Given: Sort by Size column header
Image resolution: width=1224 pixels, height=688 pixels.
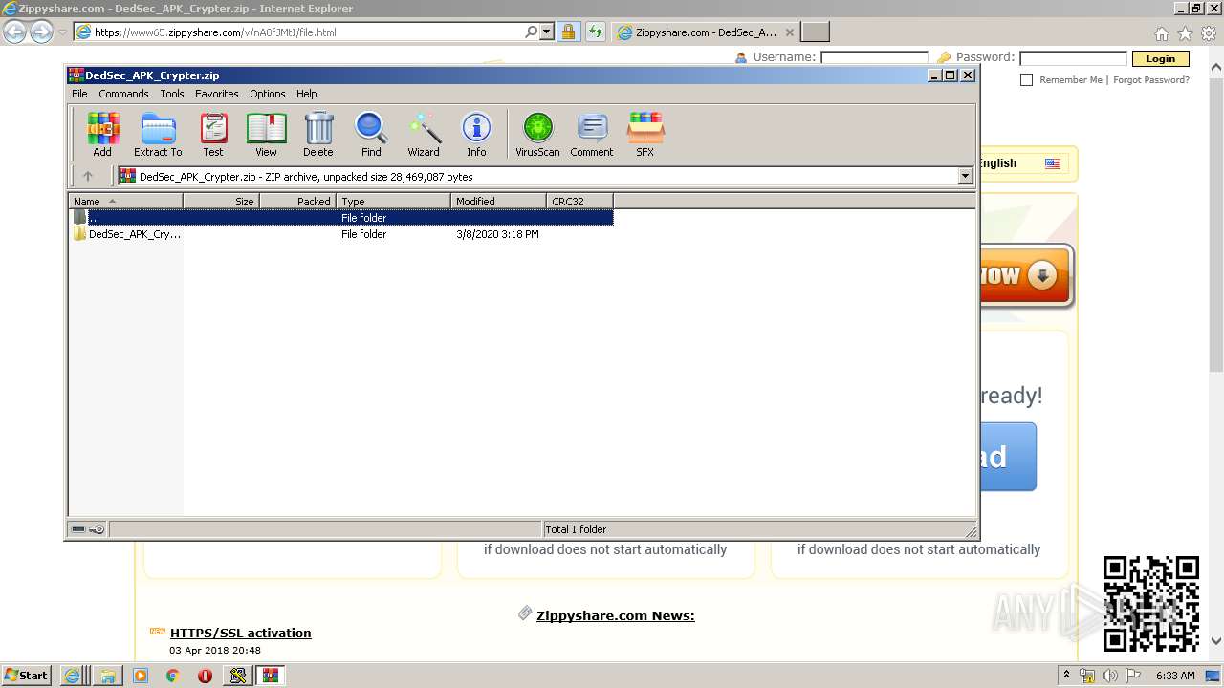Looking at the screenshot, I should click(221, 201).
